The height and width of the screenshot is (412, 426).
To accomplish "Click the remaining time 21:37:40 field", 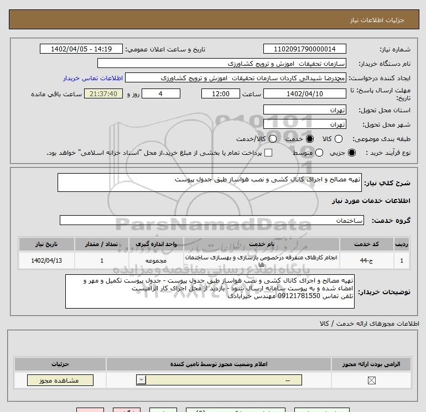I will [103, 93].
